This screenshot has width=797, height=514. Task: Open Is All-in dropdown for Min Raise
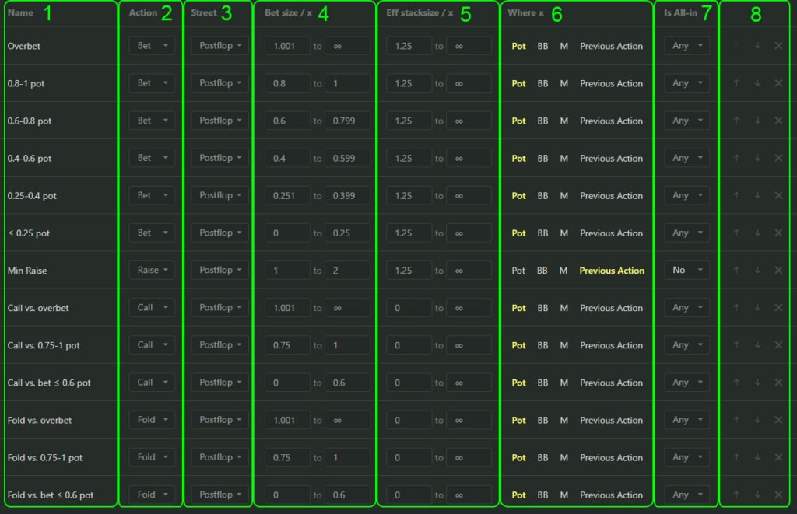686,271
